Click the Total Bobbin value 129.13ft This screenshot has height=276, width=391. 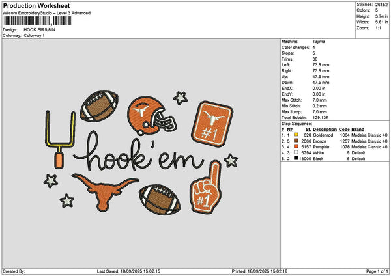(x=321, y=118)
